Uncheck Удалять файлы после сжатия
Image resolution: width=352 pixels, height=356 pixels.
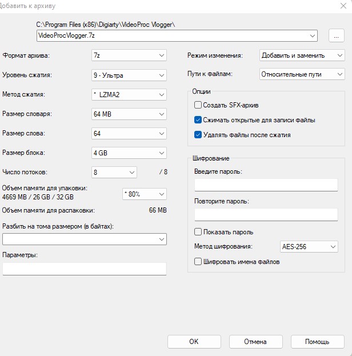[x=198, y=135]
